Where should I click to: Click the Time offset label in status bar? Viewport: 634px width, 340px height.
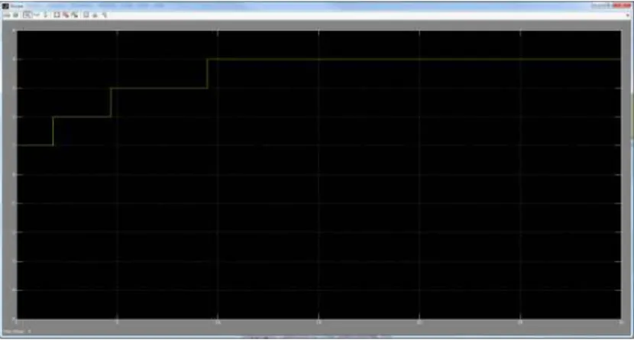14,332
